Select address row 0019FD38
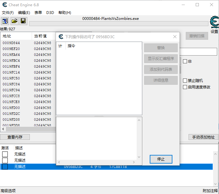 click(28, 120)
